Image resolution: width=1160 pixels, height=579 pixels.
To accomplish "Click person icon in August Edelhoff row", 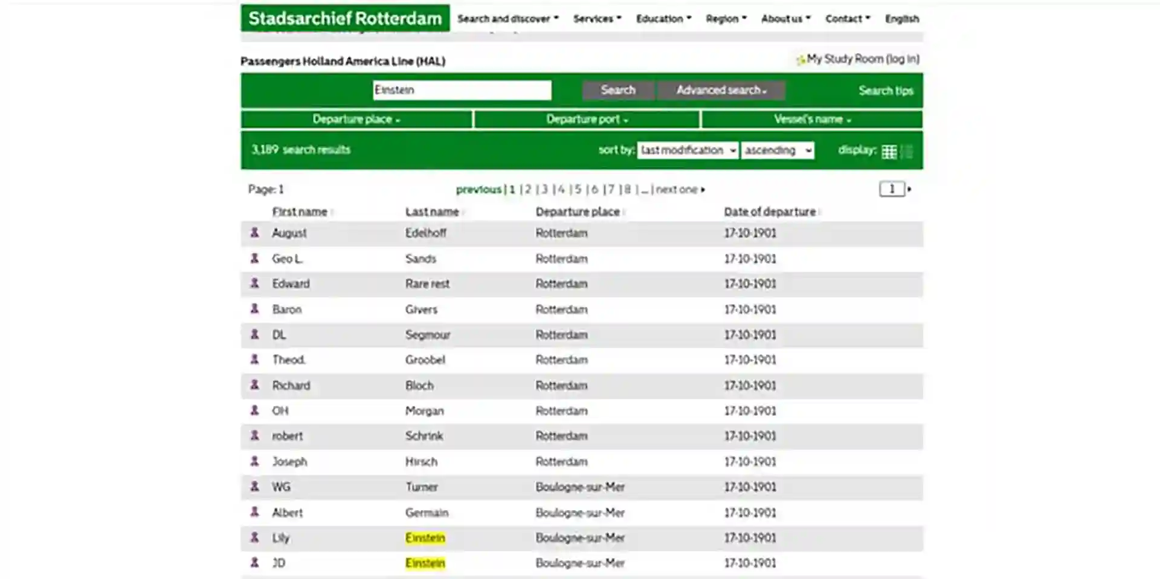I will (x=254, y=233).
